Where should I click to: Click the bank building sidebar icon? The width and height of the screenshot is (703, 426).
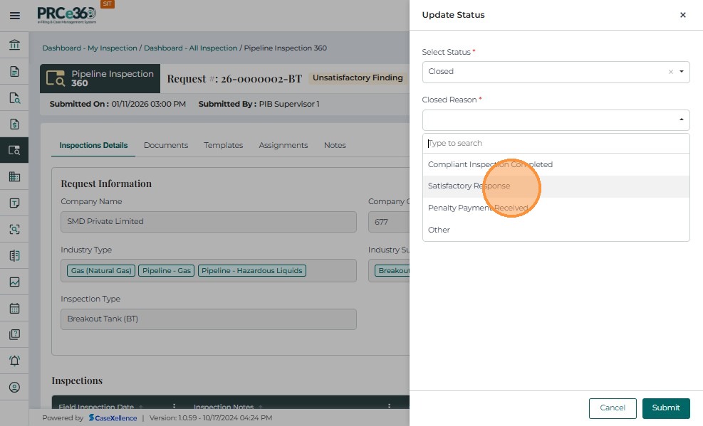coord(14,46)
